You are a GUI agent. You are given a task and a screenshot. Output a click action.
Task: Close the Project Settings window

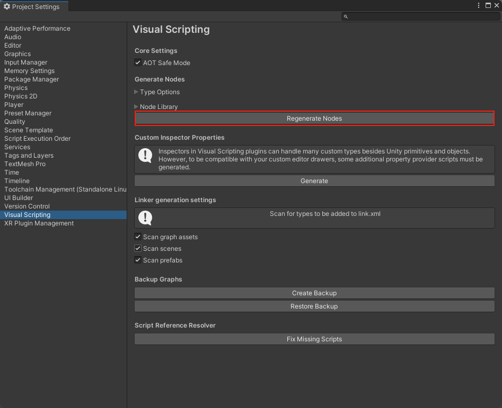(497, 5)
